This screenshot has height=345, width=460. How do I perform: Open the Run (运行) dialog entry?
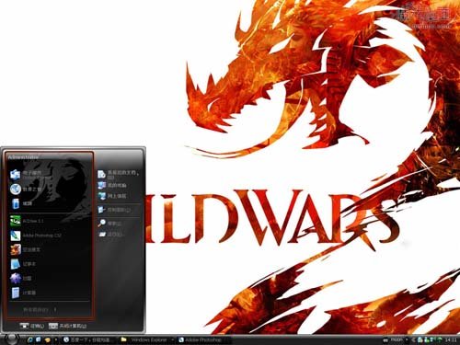pos(119,235)
